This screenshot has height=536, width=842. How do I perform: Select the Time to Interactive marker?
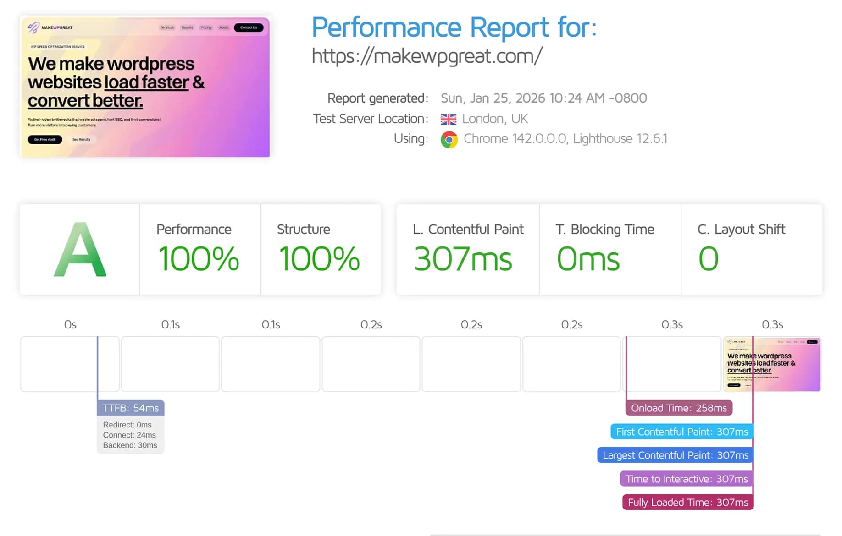(686, 479)
